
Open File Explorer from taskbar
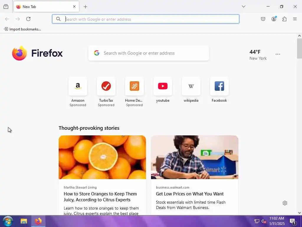point(24,221)
